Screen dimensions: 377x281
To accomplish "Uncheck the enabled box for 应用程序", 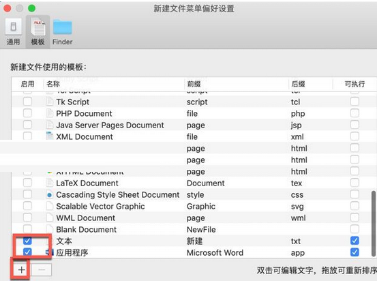I will click(x=27, y=252).
